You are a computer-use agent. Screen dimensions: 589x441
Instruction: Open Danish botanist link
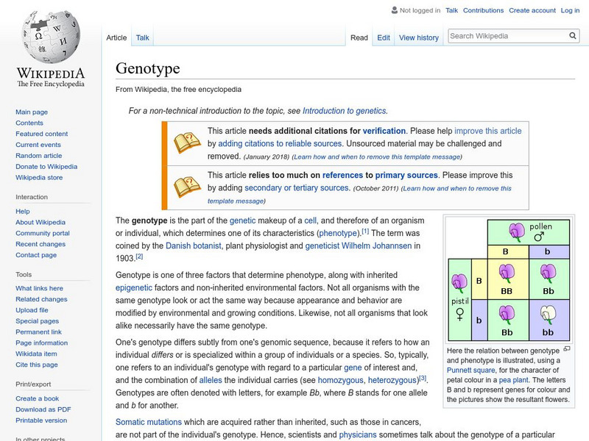click(x=193, y=246)
